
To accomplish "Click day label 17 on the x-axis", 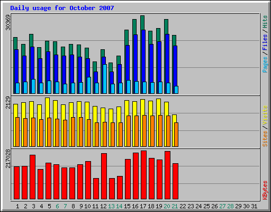I will point(143,206).
